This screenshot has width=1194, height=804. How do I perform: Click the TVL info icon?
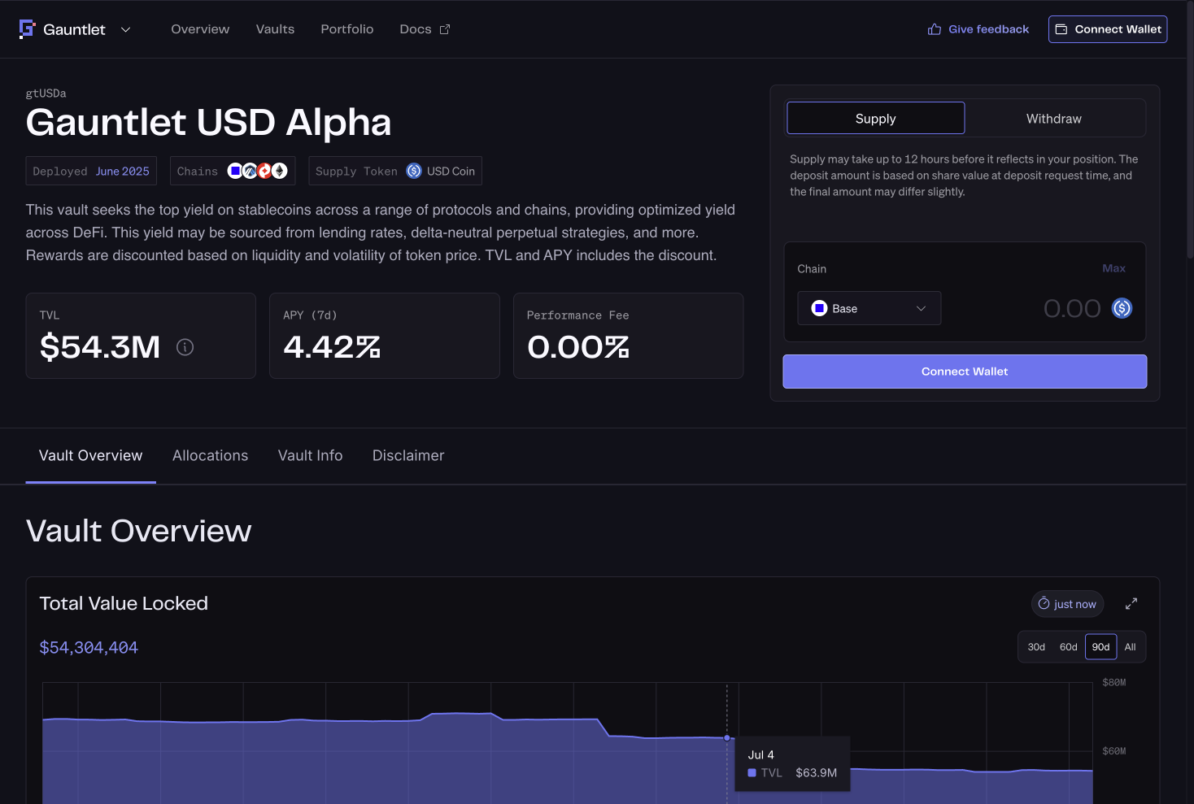(185, 347)
